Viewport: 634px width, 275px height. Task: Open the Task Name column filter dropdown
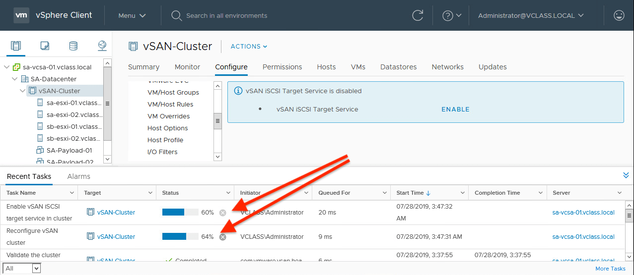click(x=72, y=193)
